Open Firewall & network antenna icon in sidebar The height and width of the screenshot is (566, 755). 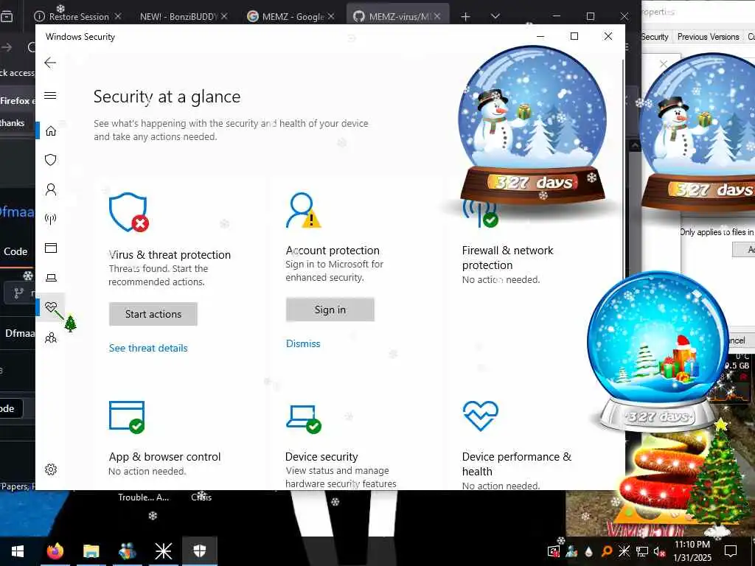(x=51, y=219)
